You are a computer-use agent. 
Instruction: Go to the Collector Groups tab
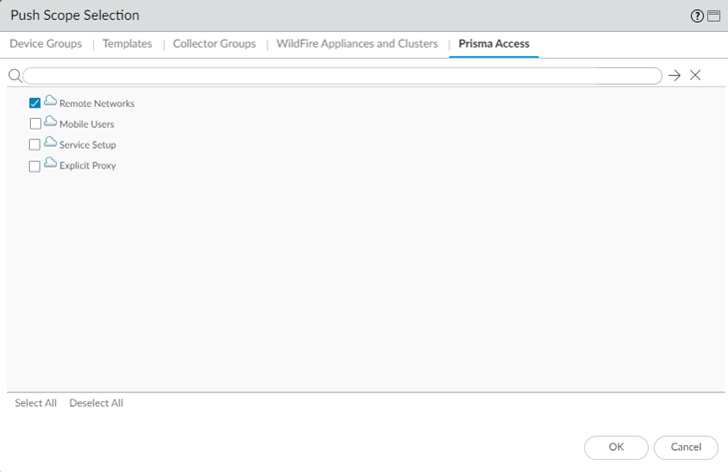[x=214, y=44]
